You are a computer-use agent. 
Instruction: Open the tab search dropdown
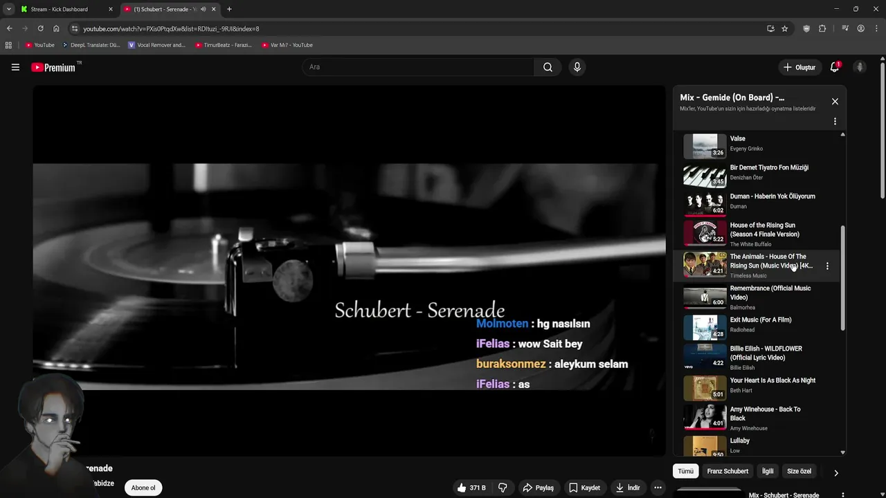(x=8, y=9)
